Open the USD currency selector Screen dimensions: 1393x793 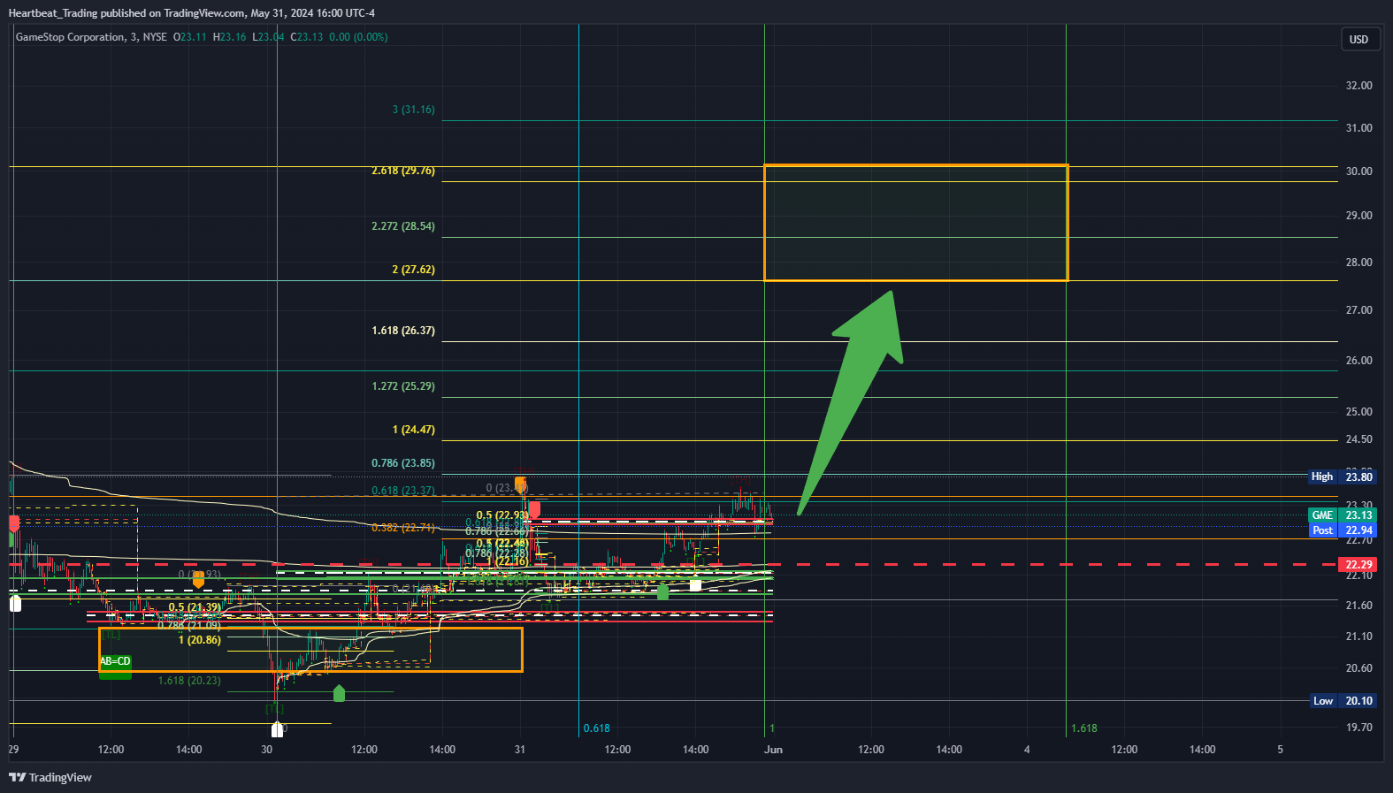(1359, 40)
